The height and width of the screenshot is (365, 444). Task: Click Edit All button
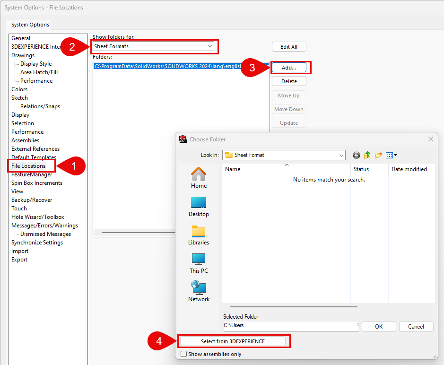[x=289, y=47]
